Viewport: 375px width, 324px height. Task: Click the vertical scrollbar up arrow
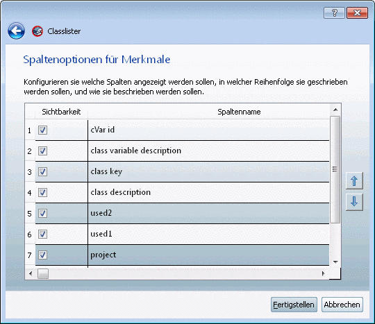coord(335,110)
